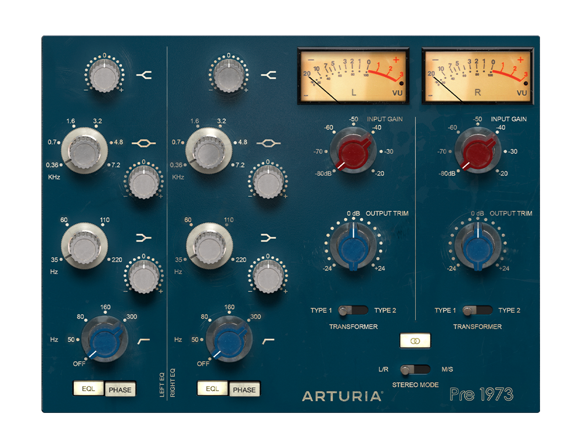Click the Left EQ mid frequency selector knob
The width and height of the screenshot is (583, 435).
(x=84, y=151)
